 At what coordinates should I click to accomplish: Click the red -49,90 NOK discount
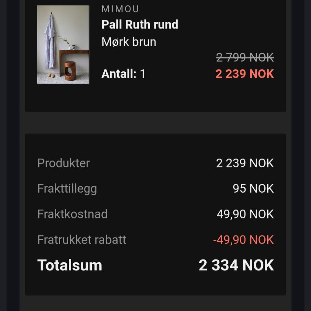243,240
